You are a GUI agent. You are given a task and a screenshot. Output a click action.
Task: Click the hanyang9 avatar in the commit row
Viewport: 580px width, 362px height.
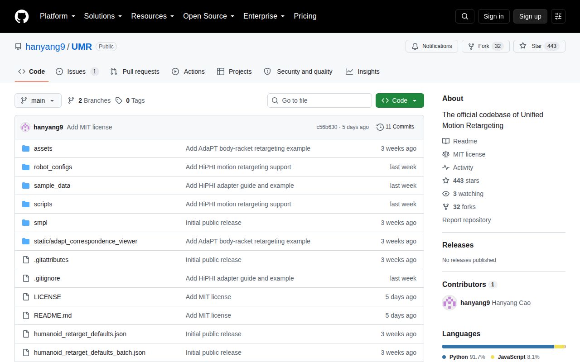tap(25, 127)
